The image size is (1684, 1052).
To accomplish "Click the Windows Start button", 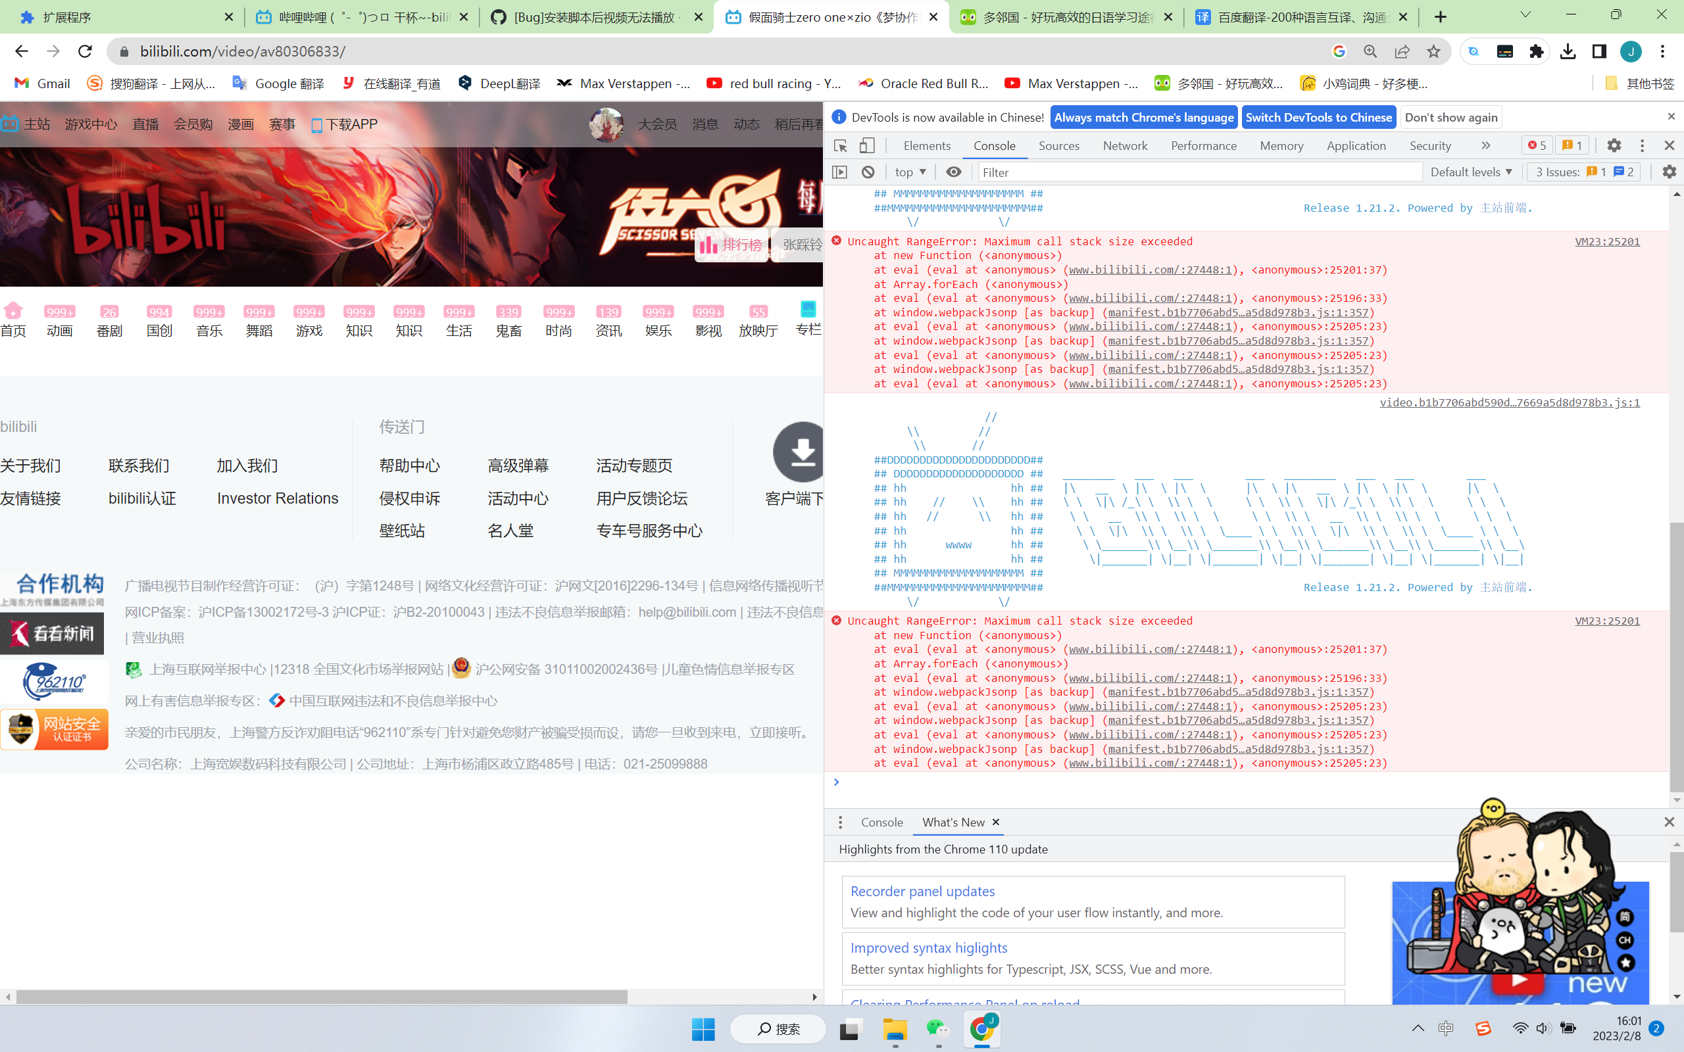I will point(703,1029).
